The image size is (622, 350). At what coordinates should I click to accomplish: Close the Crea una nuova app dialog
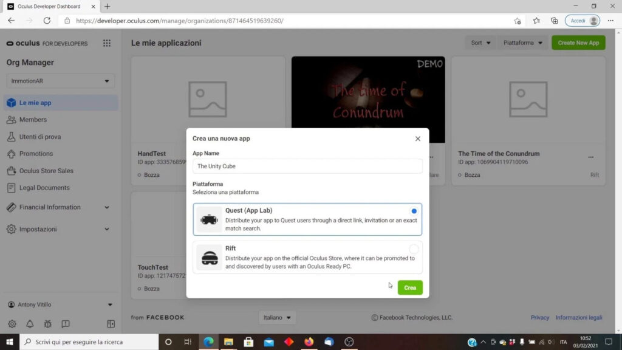(418, 139)
